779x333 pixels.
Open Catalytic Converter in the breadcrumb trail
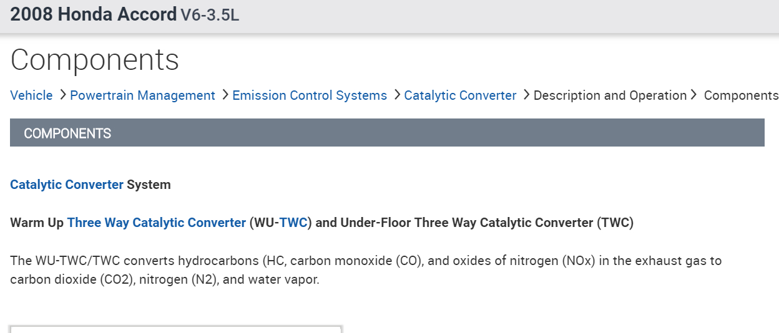pyautogui.click(x=460, y=95)
